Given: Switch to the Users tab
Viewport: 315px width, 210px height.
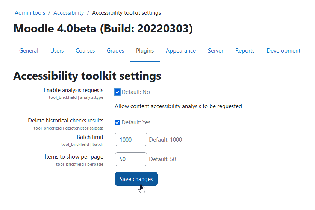Looking at the screenshot, I should 57,51.
